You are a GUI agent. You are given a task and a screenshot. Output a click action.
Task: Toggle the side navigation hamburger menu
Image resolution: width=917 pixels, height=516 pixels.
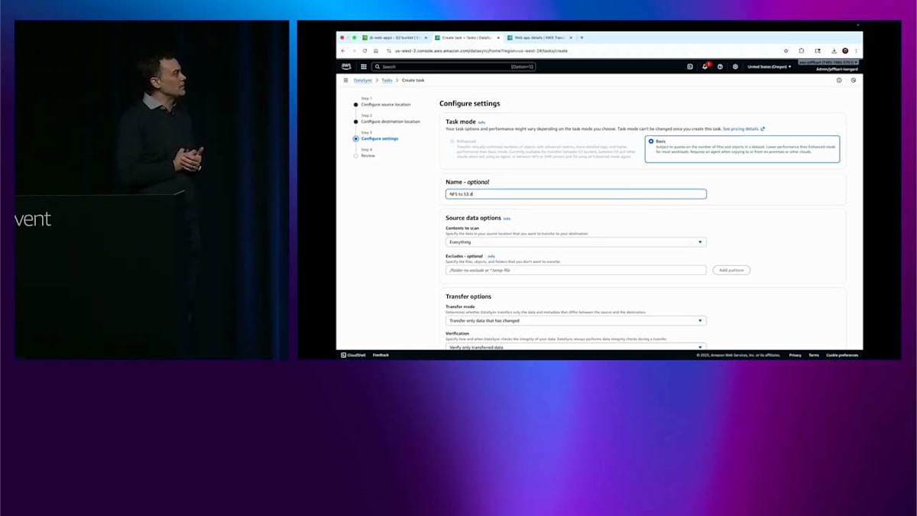click(x=345, y=80)
